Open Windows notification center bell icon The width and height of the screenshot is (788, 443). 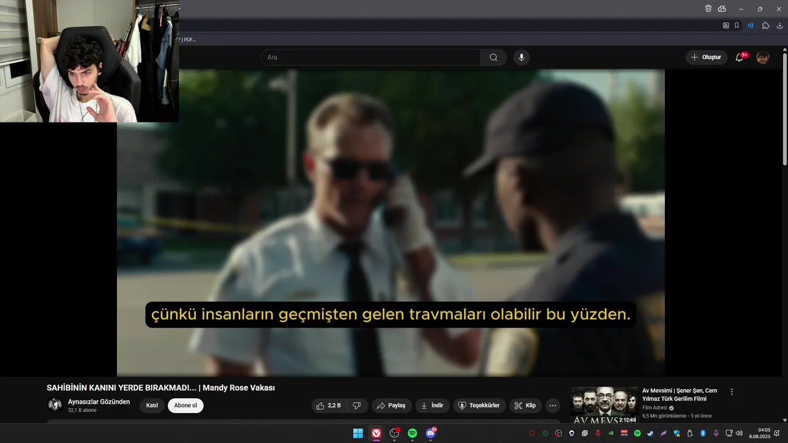point(776,433)
